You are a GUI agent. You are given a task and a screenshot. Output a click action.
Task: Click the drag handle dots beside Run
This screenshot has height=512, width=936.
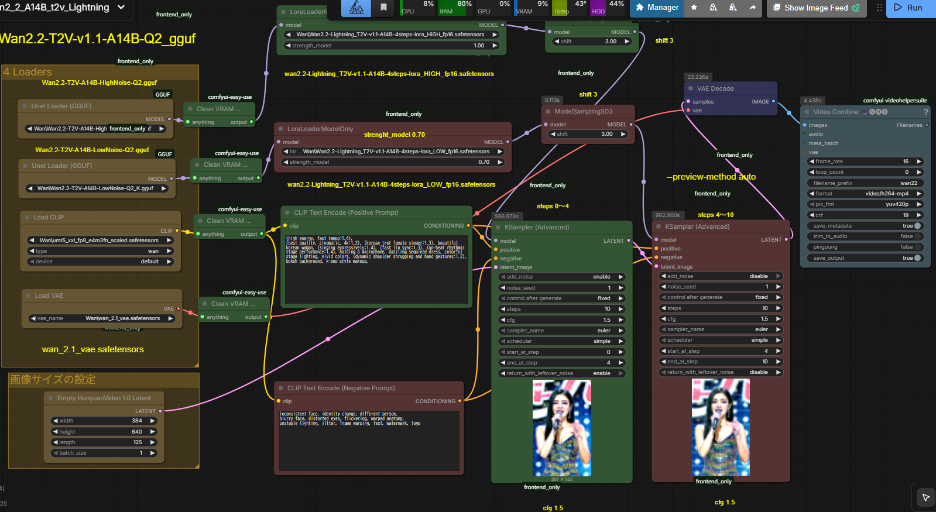(879, 8)
